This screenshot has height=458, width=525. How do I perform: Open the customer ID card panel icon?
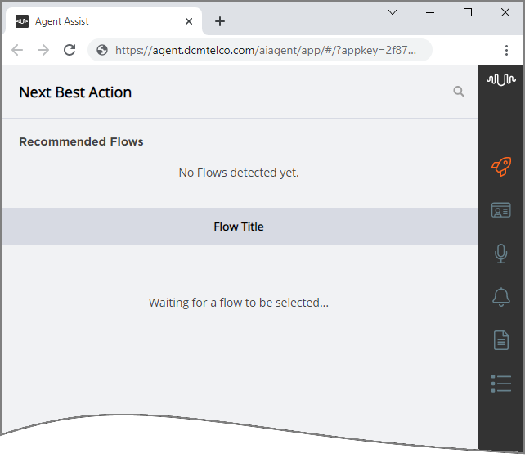tap(501, 210)
